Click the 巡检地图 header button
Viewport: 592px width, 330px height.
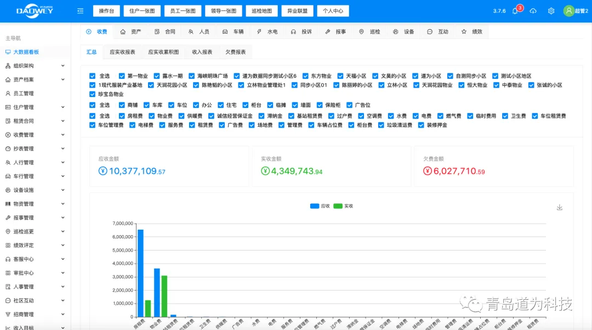[261, 11]
